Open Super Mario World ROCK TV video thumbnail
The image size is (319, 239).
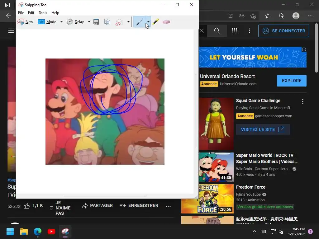(x=216, y=167)
